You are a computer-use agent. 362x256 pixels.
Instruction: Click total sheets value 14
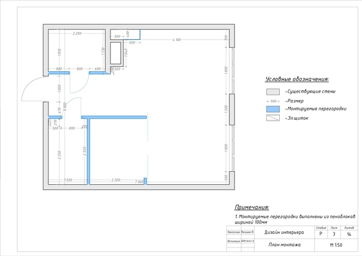click(x=349, y=234)
